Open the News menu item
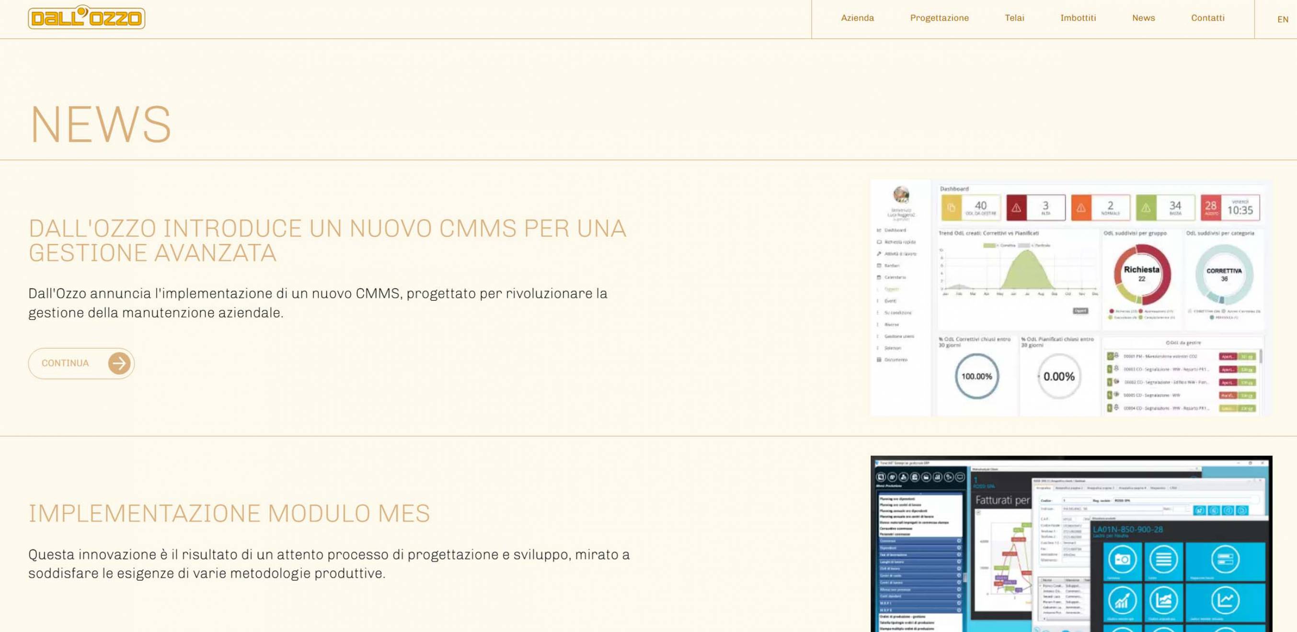This screenshot has width=1297, height=632. point(1143,18)
